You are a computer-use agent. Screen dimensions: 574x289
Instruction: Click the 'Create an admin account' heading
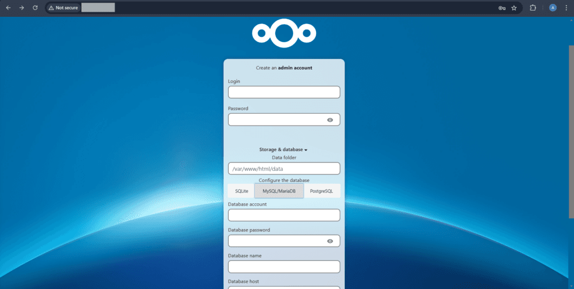coord(284,68)
